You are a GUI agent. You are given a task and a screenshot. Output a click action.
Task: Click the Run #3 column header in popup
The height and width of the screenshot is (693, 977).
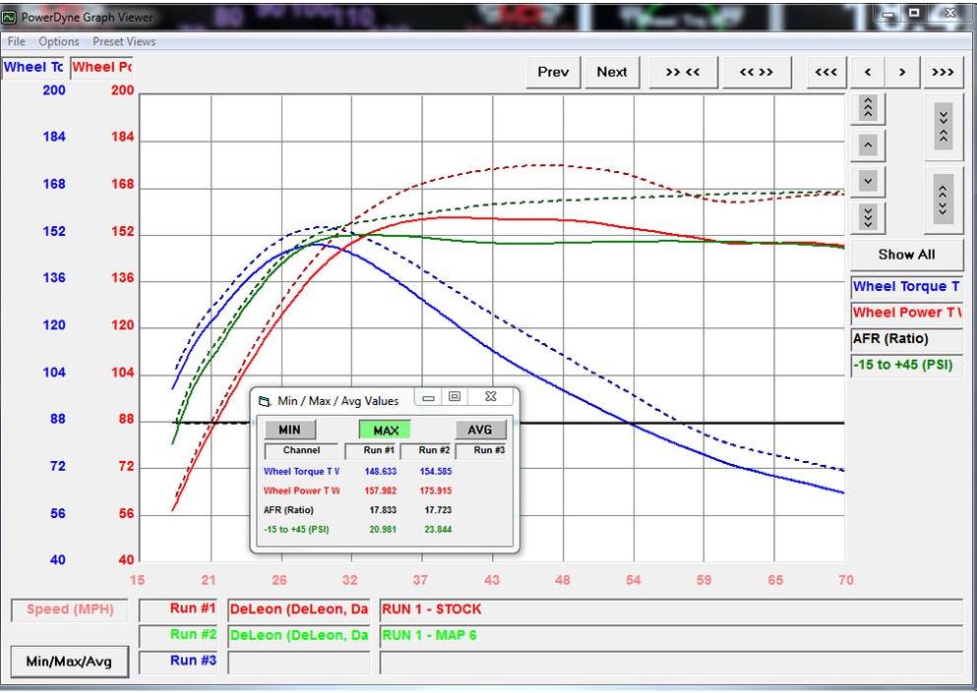[x=482, y=450]
